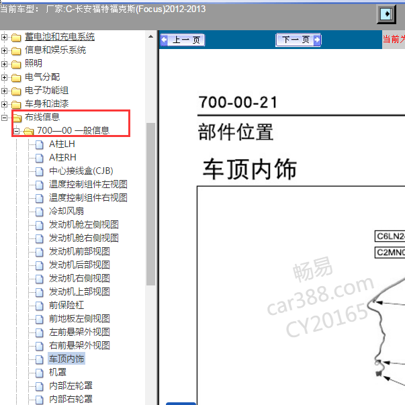
Task: Click the C6LN2 connector label in diagram
Action: click(390, 236)
